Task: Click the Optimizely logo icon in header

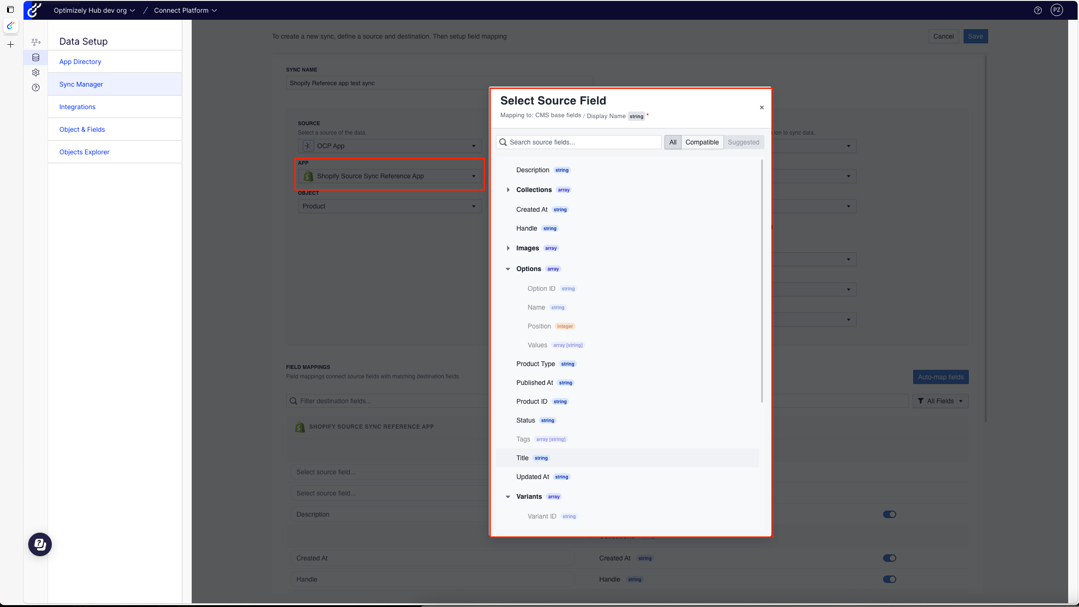Action: [x=34, y=10]
